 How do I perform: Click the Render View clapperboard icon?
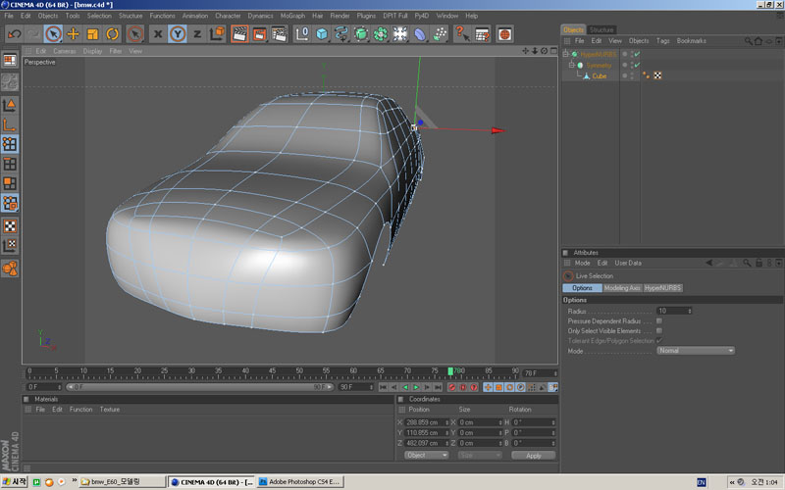click(x=238, y=34)
